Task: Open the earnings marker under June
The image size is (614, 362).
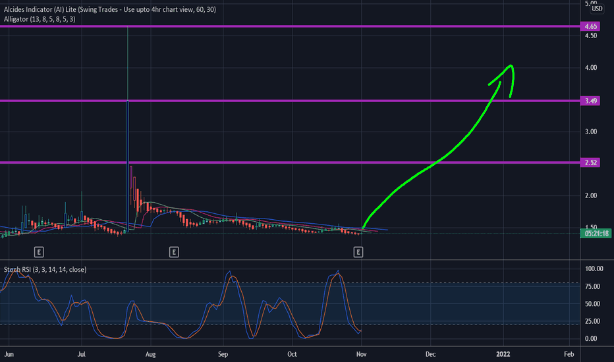Action: point(39,252)
